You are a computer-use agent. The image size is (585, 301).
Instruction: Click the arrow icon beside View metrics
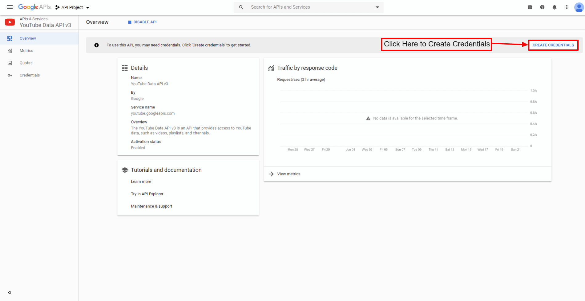coord(271,174)
